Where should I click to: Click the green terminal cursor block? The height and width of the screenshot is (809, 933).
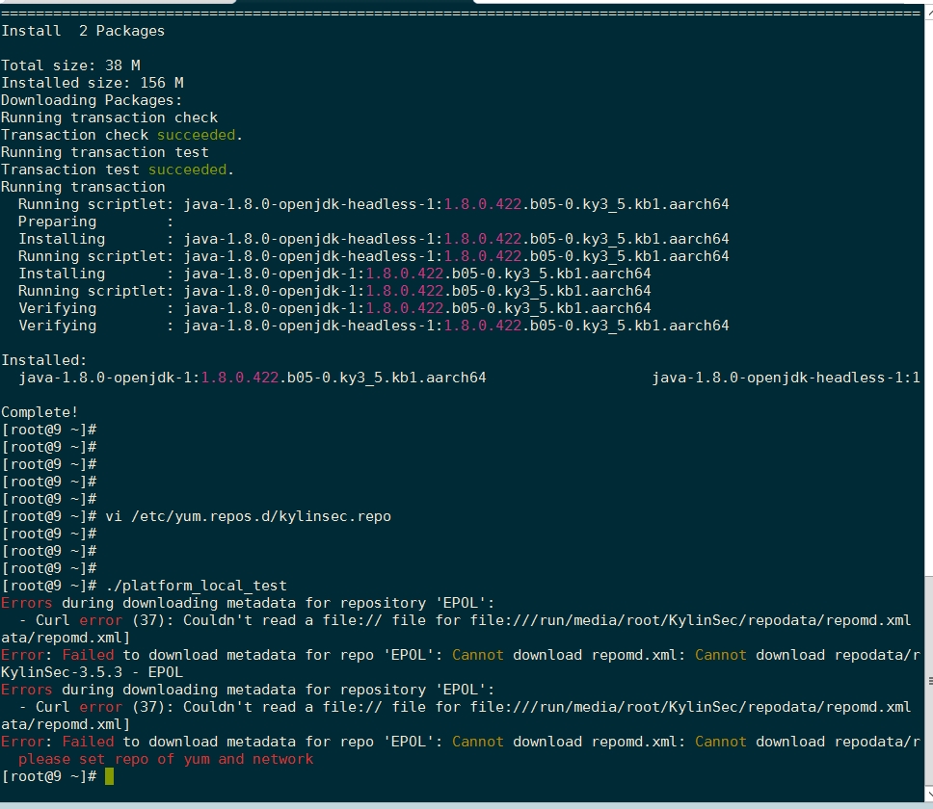(109, 776)
